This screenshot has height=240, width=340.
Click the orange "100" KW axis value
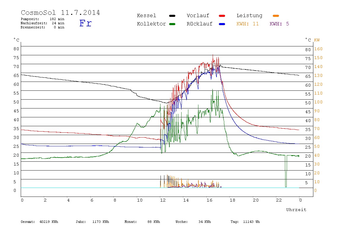pyautogui.click(x=318, y=102)
